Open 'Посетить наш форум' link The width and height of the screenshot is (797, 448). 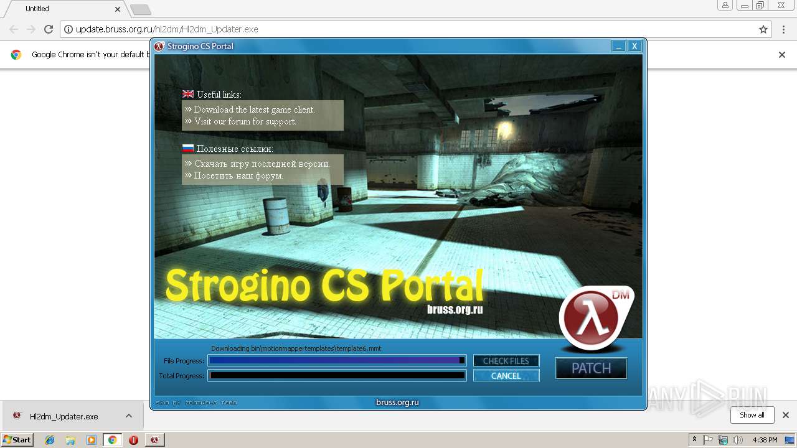238,175
